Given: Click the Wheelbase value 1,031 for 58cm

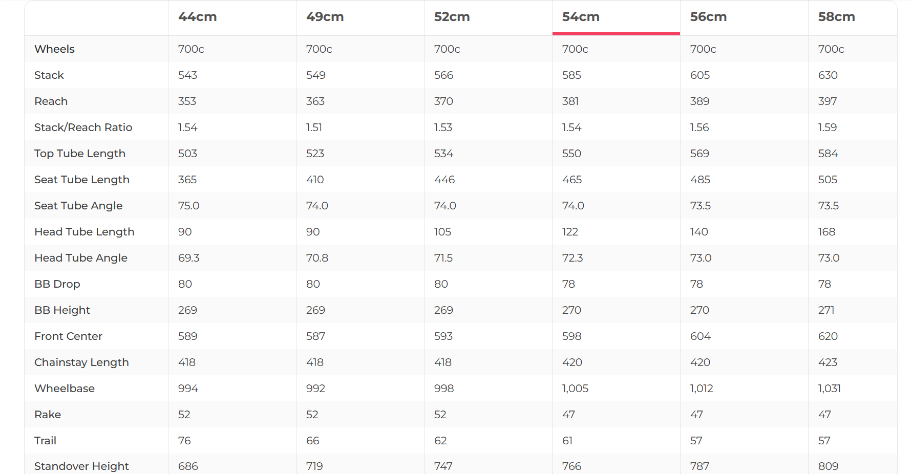Looking at the screenshot, I should click(830, 389).
